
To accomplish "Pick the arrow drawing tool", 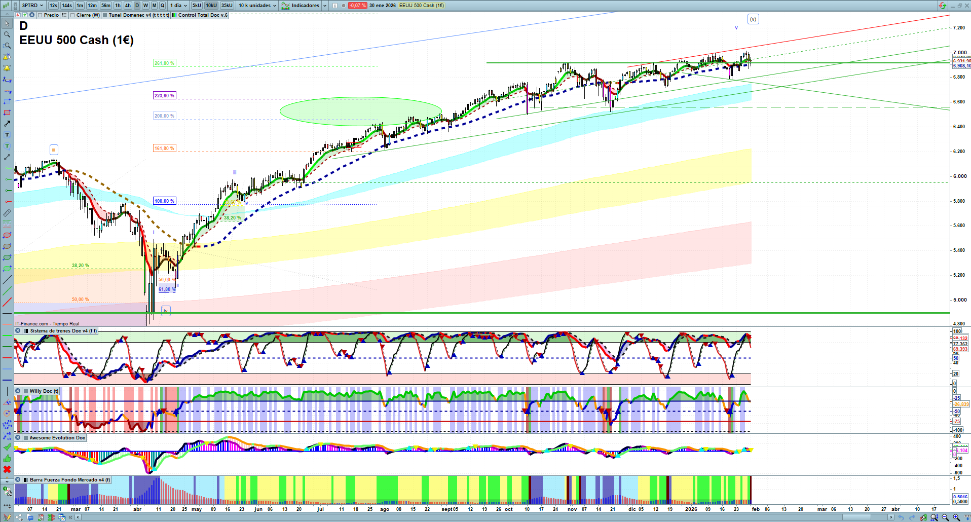I will [x=7, y=124].
